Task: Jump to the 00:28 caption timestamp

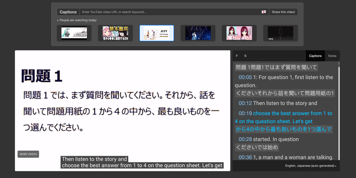Action: (x=245, y=139)
